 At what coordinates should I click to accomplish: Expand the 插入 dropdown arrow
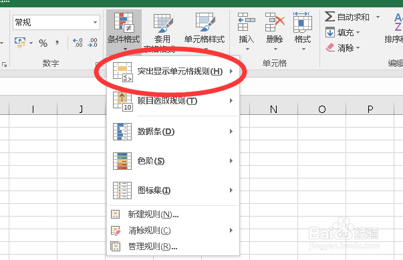[x=247, y=49]
